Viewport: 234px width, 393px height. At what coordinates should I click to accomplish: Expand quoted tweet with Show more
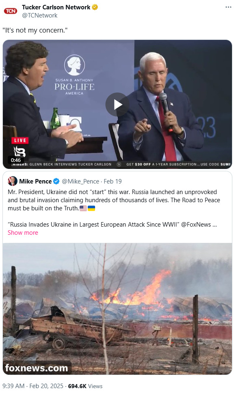coord(23,233)
